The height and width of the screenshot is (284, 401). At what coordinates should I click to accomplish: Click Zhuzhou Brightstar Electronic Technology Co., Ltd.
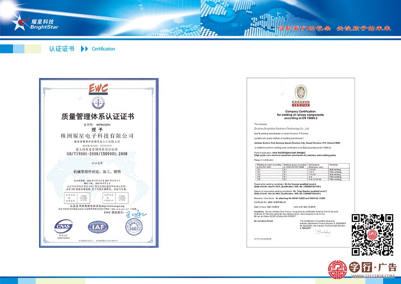(282, 129)
